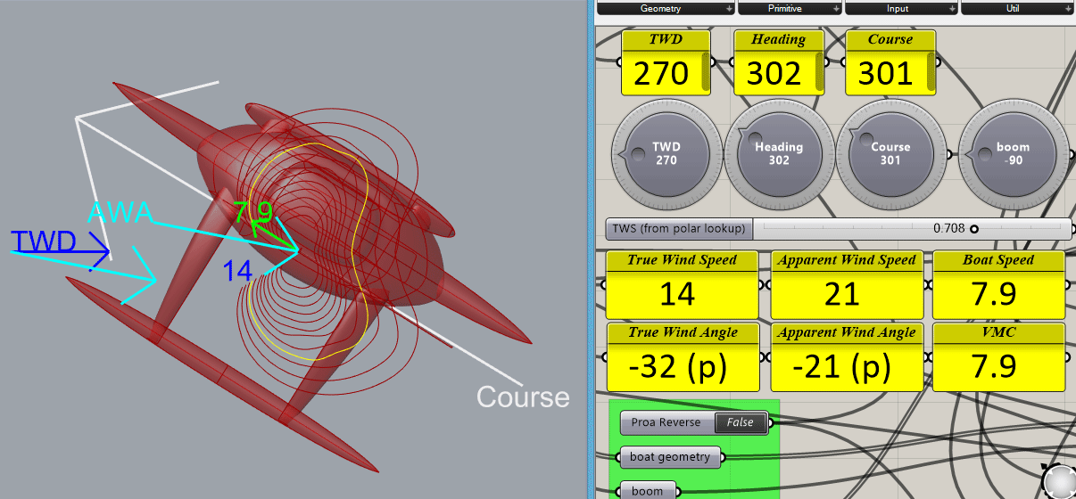Click the Course 301 control knob
This screenshot has height=499, width=1076.
coord(890,153)
